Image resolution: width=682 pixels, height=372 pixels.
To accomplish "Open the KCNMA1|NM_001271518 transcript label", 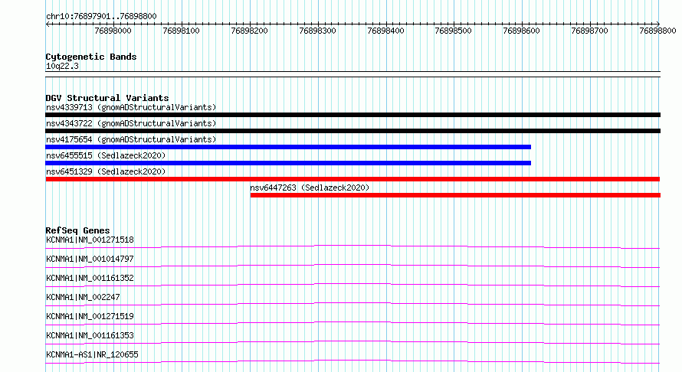I will tap(90, 240).
